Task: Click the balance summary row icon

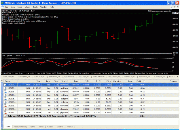Action: point(5,116)
